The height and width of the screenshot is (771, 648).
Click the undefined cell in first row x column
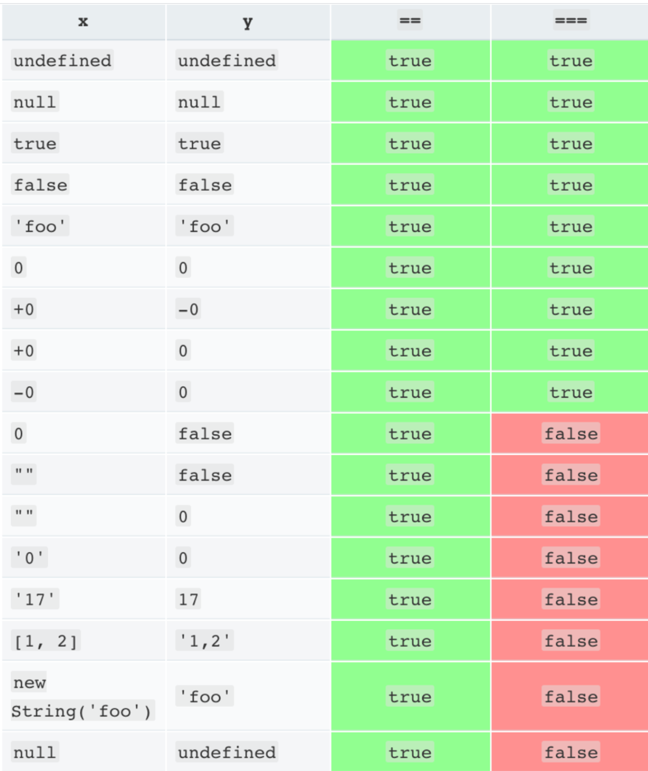click(62, 60)
